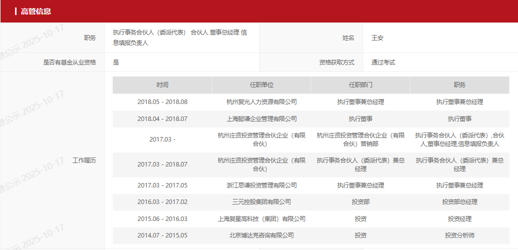The width and height of the screenshot is (518, 250).
Task: Click the 任职部门 column header
Action: pos(361,85)
